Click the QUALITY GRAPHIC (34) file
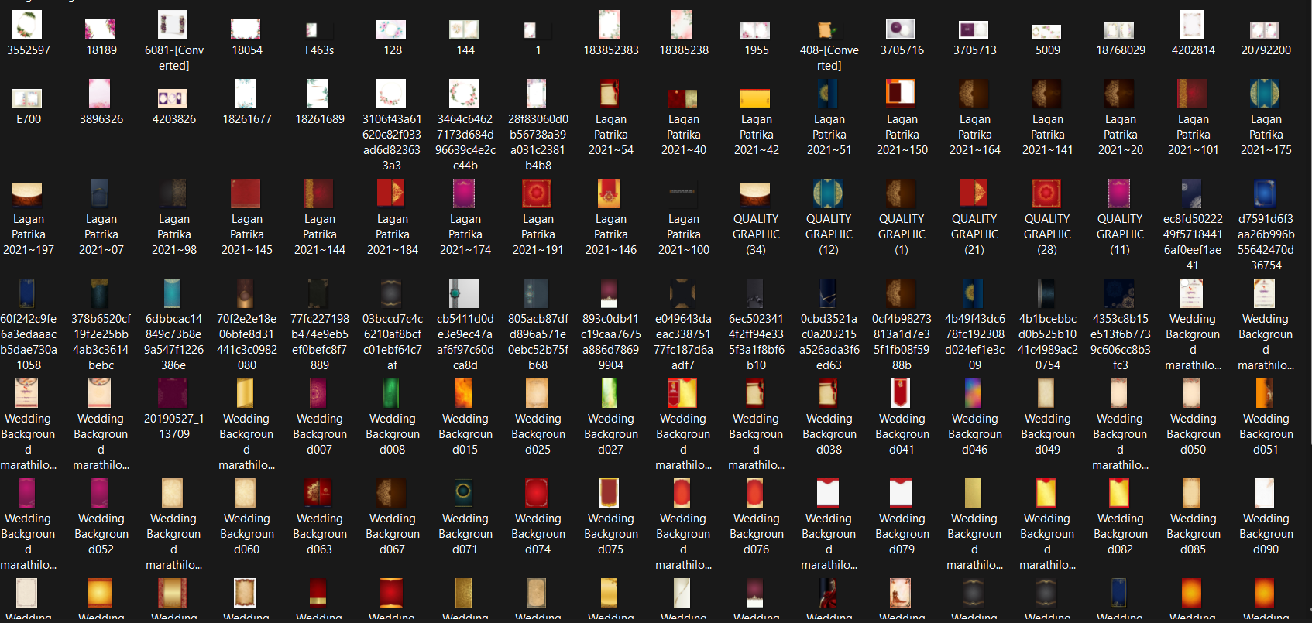Viewport: 1312px width, 623px height. (x=755, y=193)
